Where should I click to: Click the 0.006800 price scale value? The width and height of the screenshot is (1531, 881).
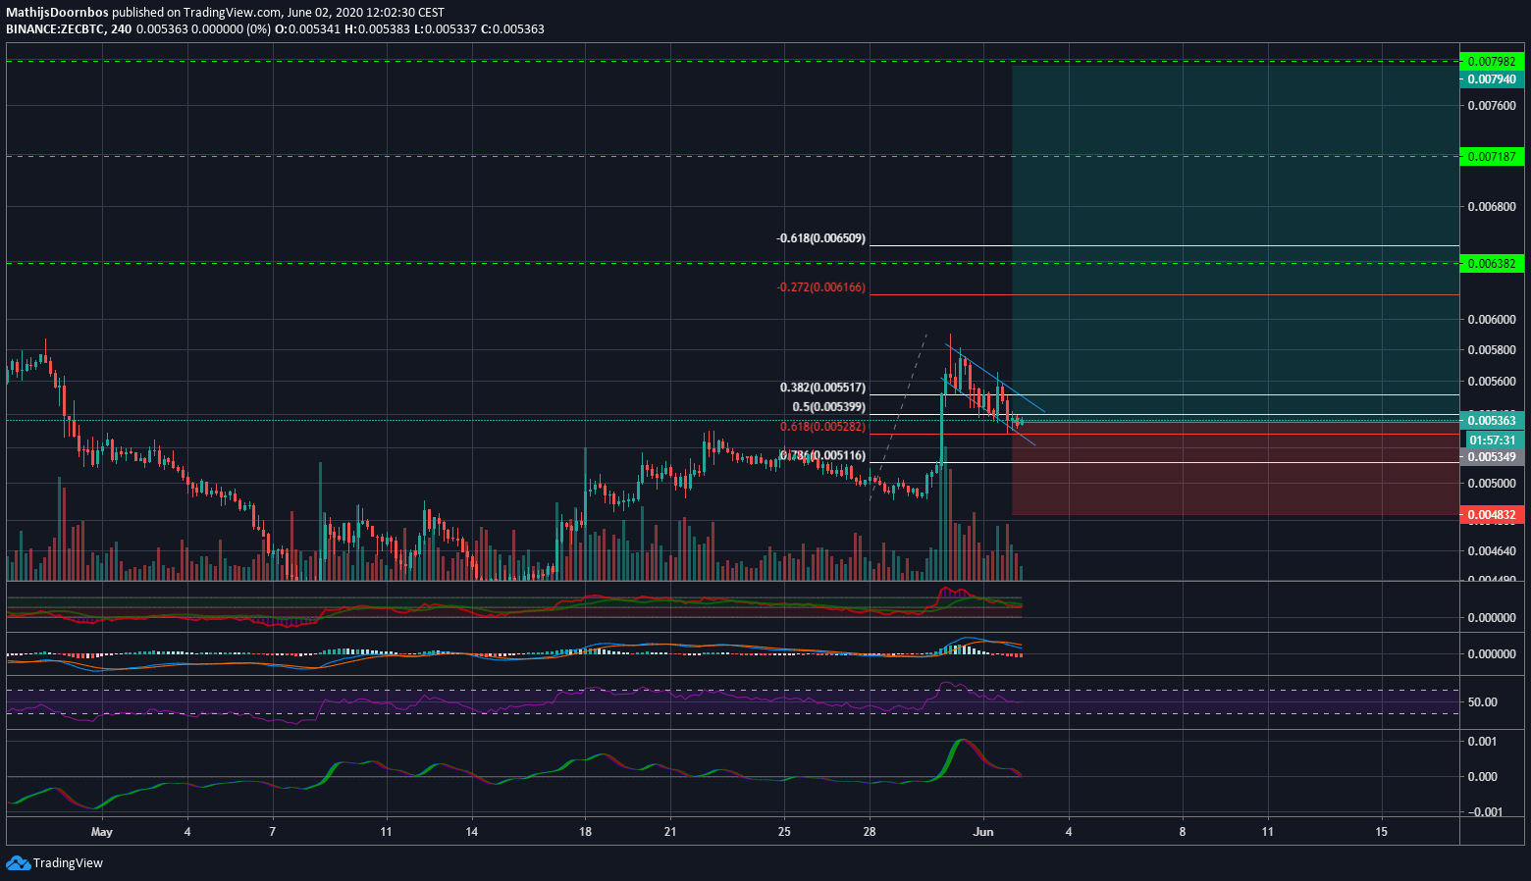(1492, 207)
